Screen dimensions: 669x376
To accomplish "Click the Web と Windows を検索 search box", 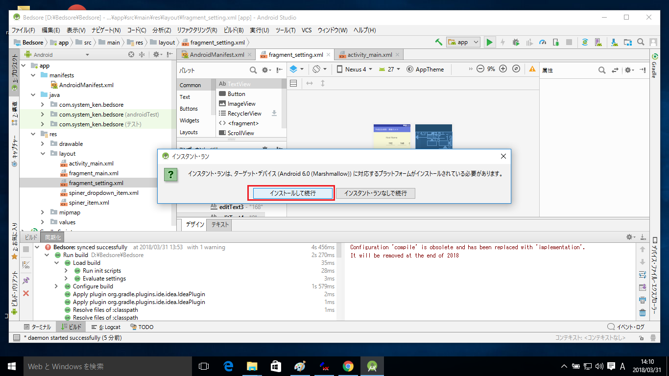I will click(x=108, y=366).
